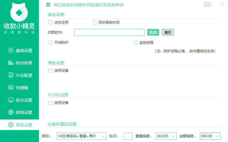Expand the 规则 barcode rule dropdown
This screenshot has width=228, height=142.
click(x=81, y=136)
